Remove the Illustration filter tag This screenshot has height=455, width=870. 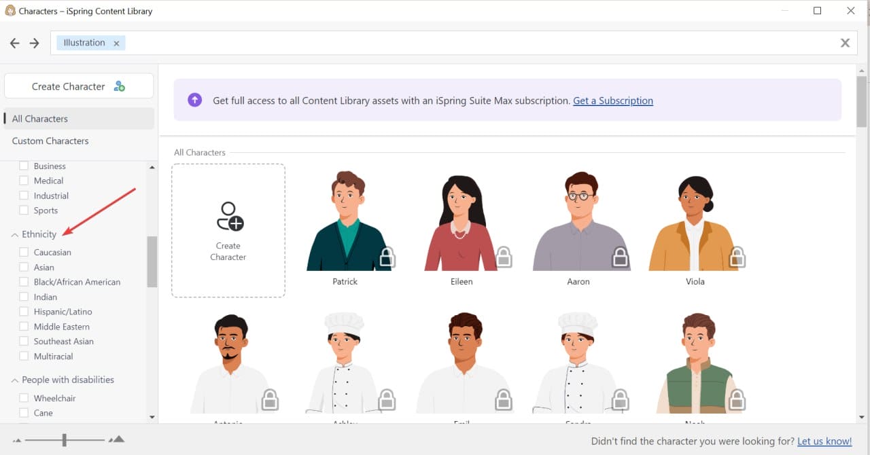click(x=116, y=42)
